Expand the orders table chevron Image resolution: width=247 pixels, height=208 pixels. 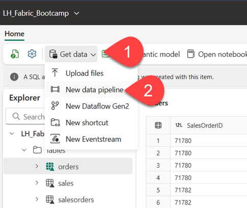[37, 167]
